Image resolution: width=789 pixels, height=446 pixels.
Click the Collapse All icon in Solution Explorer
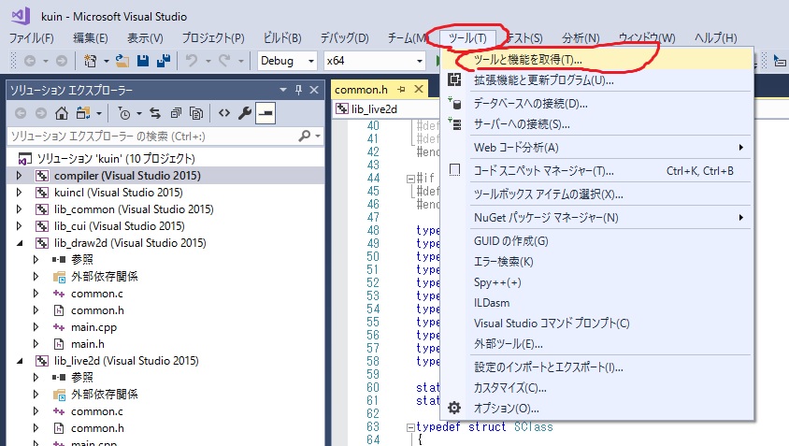pyautogui.click(x=176, y=113)
